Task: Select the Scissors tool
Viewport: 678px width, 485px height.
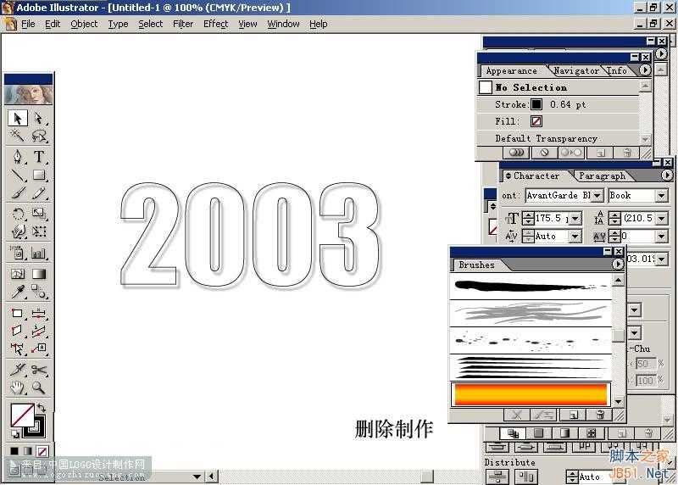Action: click(39, 370)
